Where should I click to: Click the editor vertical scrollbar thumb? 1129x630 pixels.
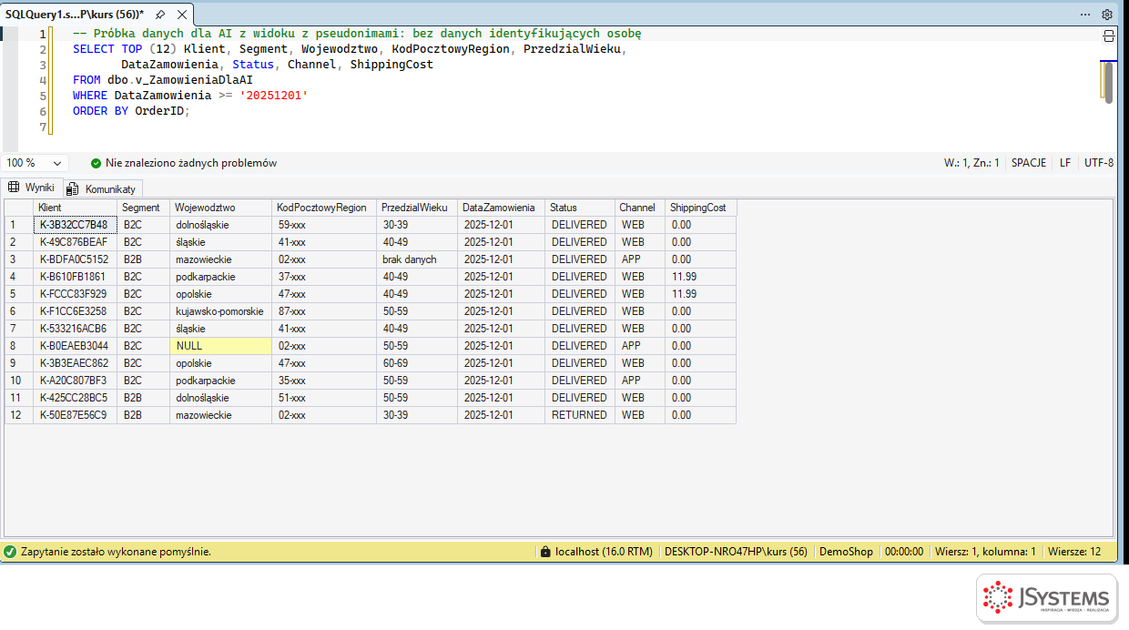pos(1108,80)
